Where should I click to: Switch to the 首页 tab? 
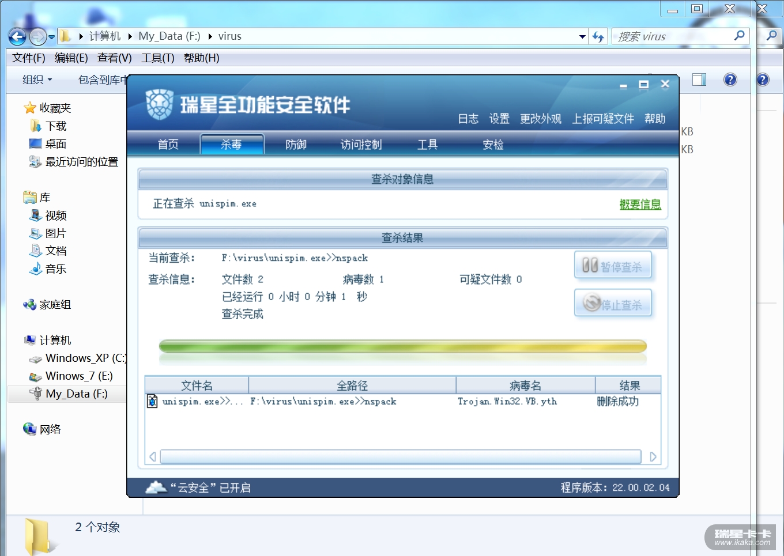click(168, 144)
